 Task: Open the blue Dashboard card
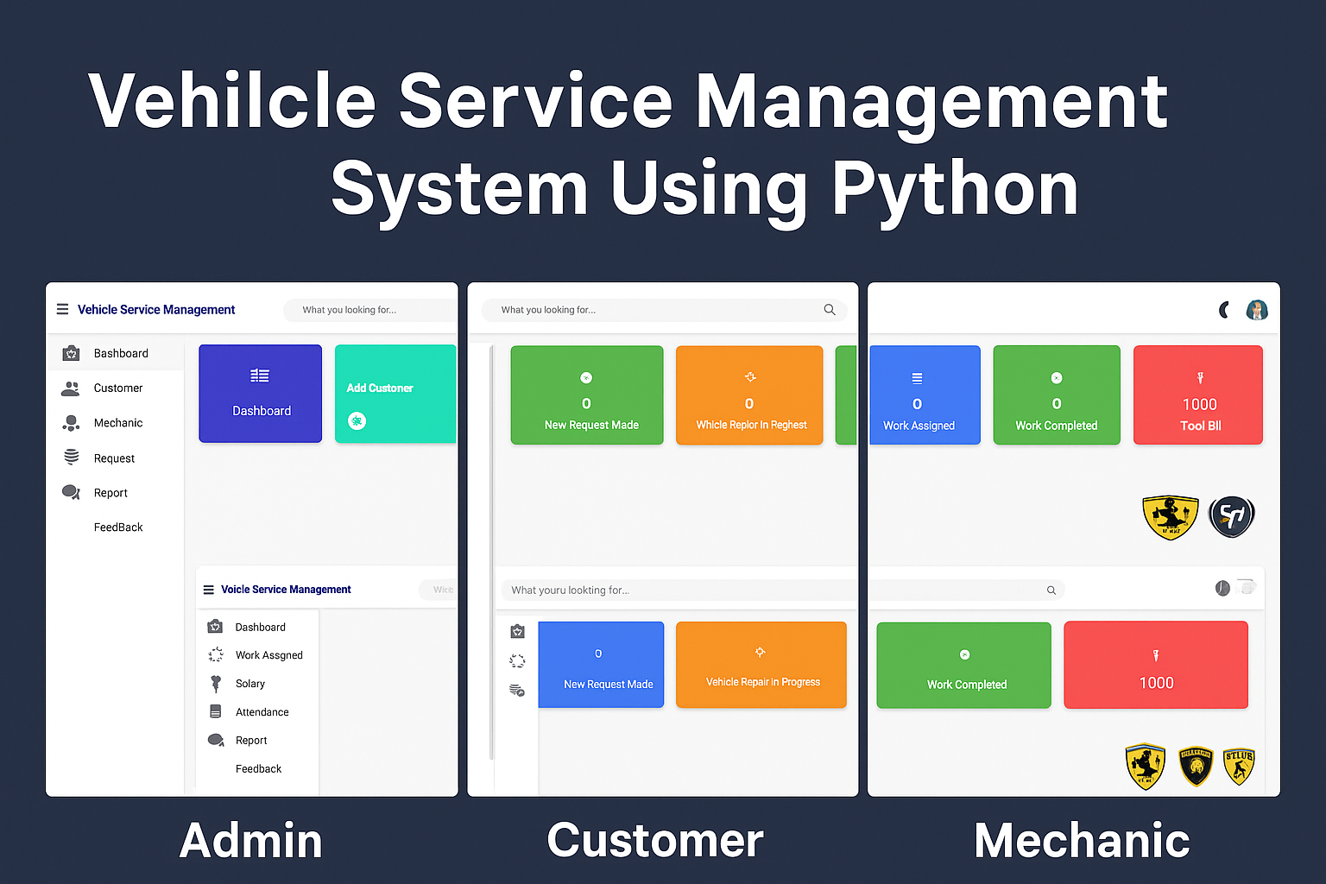point(260,394)
